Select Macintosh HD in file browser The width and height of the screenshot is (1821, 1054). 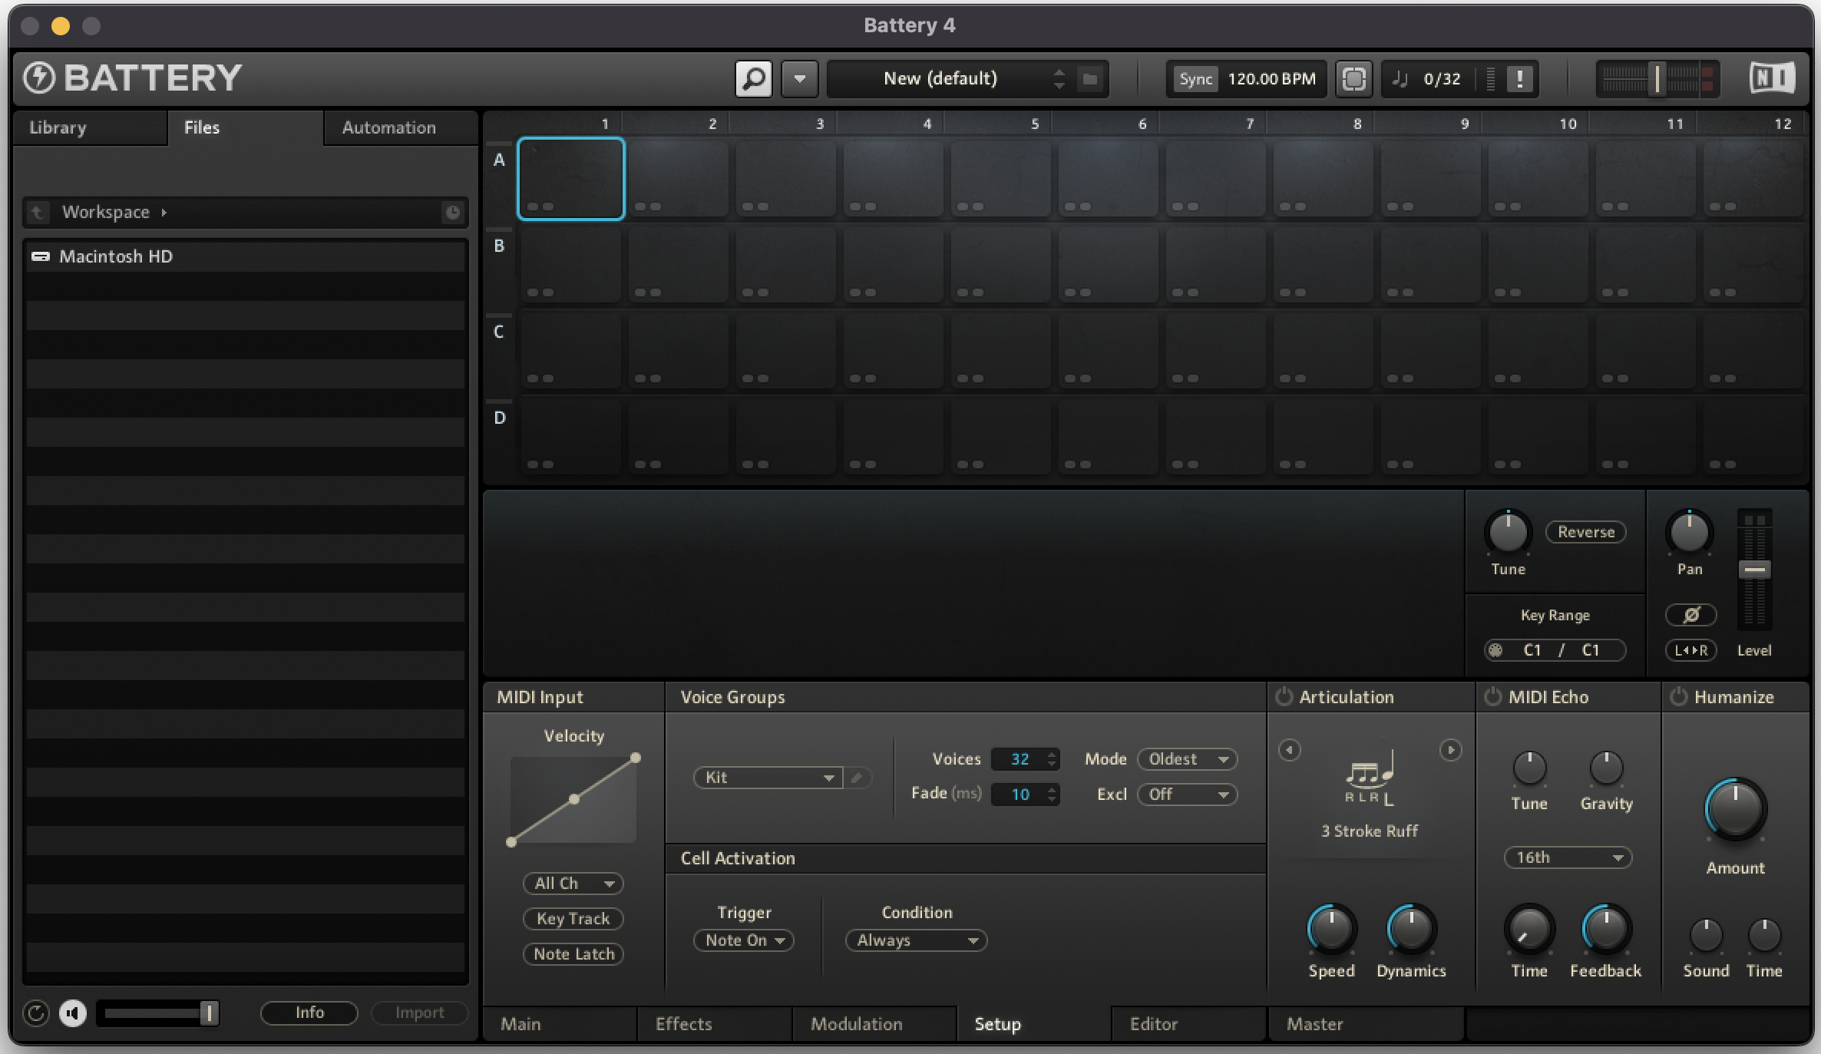pyautogui.click(x=116, y=256)
